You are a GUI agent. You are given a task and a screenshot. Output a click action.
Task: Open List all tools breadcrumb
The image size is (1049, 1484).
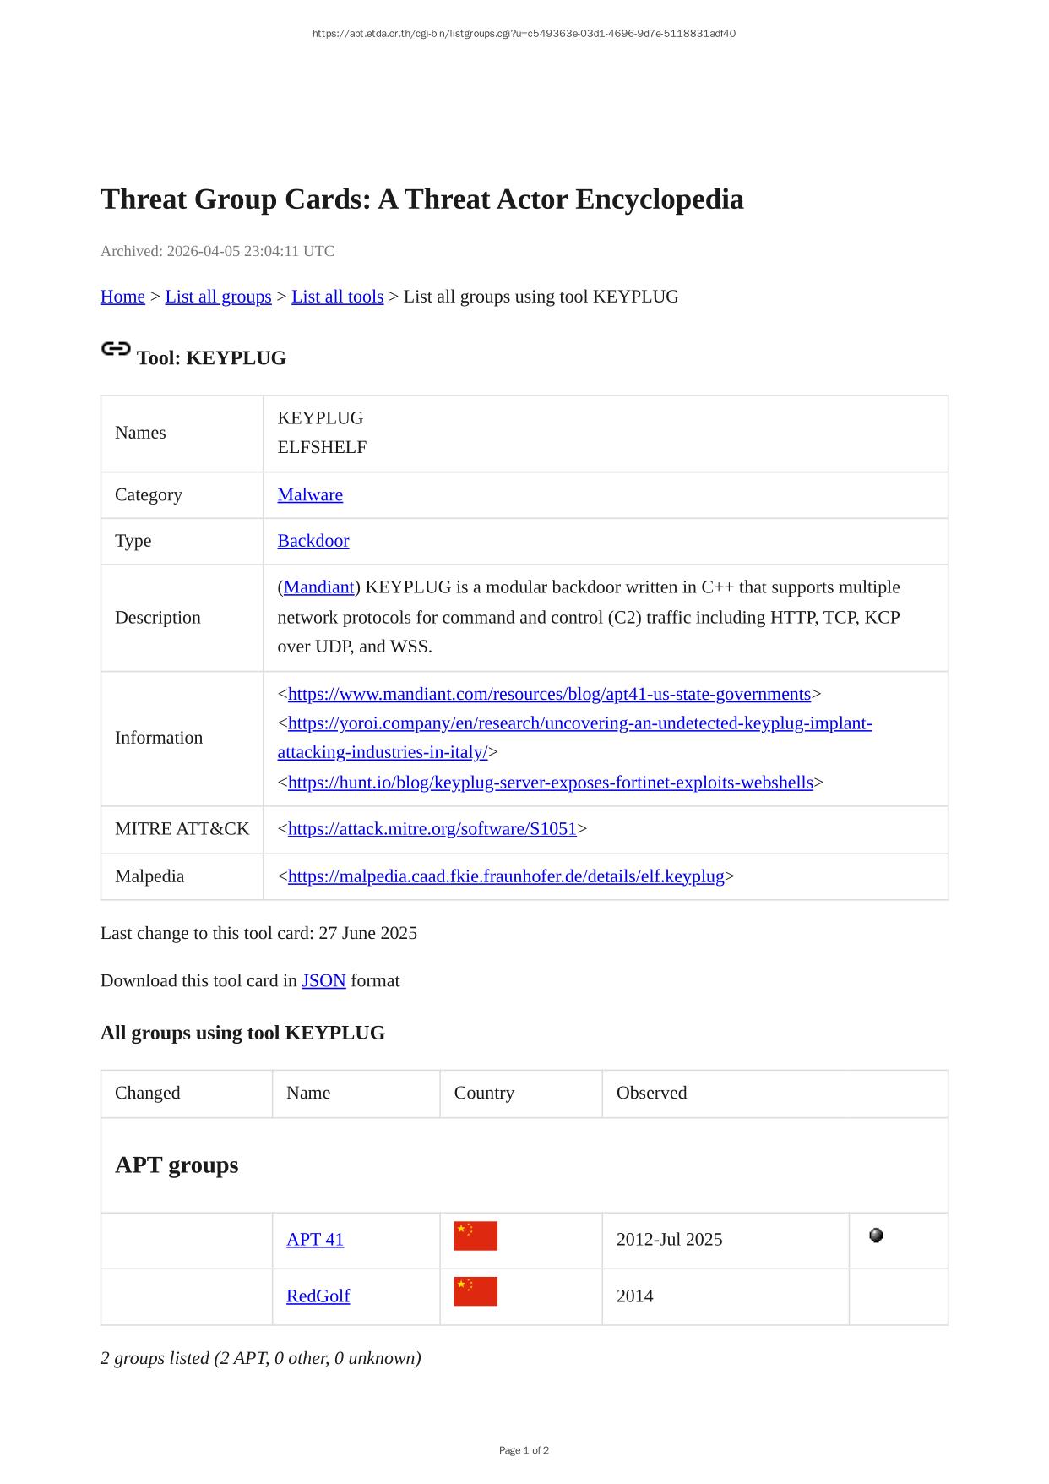click(x=337, y=297)
